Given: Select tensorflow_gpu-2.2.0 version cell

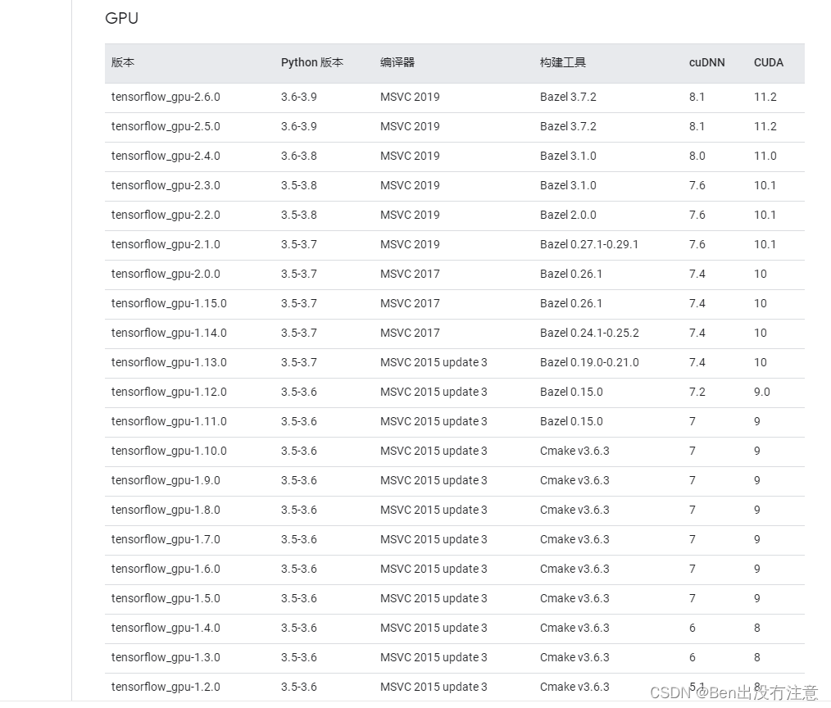Looking at the screenshot, I should pyautogui.click(x=166, y=216).
